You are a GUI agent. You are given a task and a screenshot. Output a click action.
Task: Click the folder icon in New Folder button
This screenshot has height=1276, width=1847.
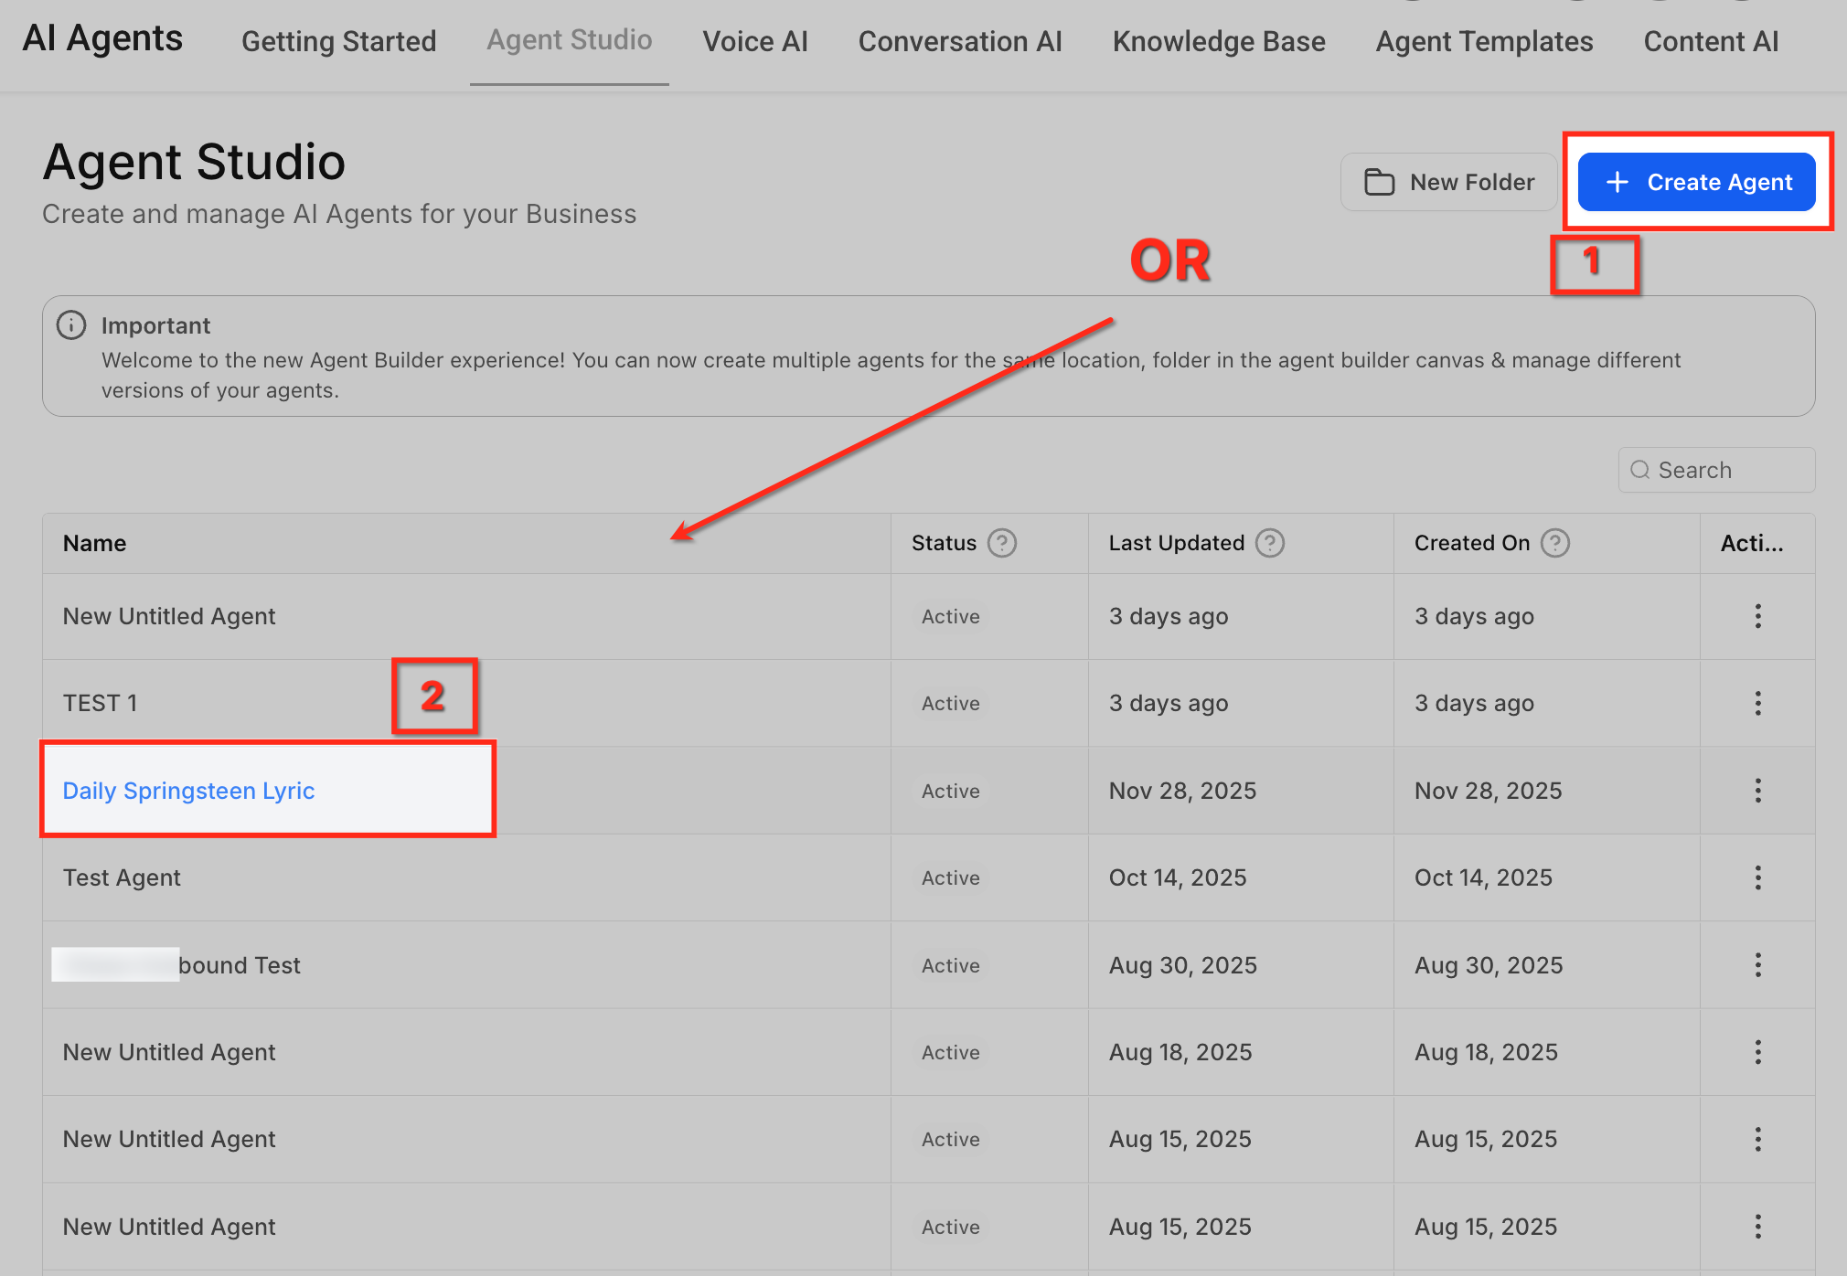click(x=1379, y=182)
